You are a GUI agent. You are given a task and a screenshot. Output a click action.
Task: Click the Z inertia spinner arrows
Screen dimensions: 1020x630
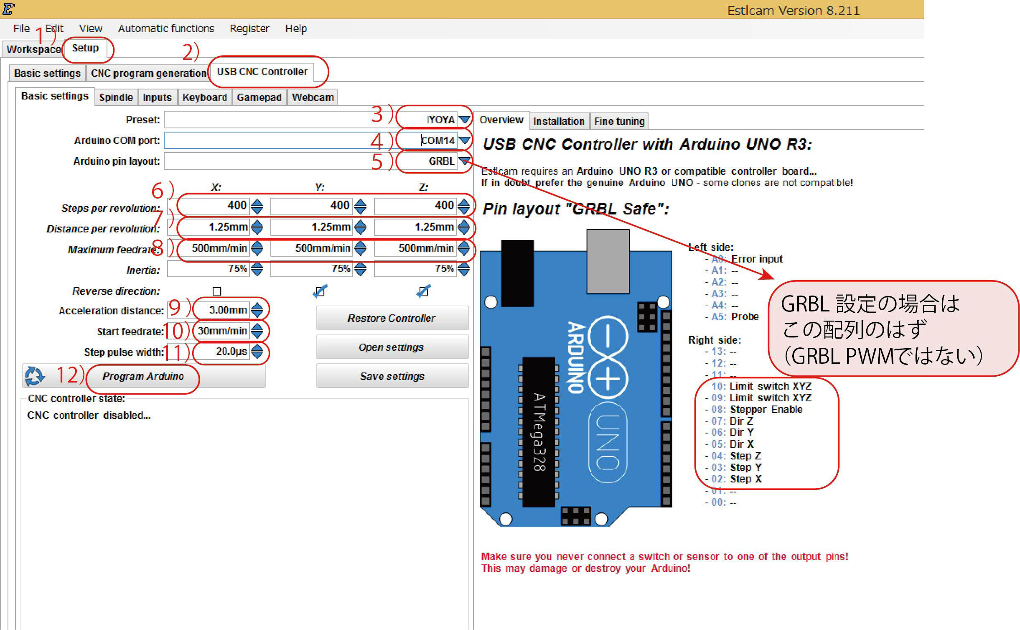pyautogui.click(x=463, y=269)
